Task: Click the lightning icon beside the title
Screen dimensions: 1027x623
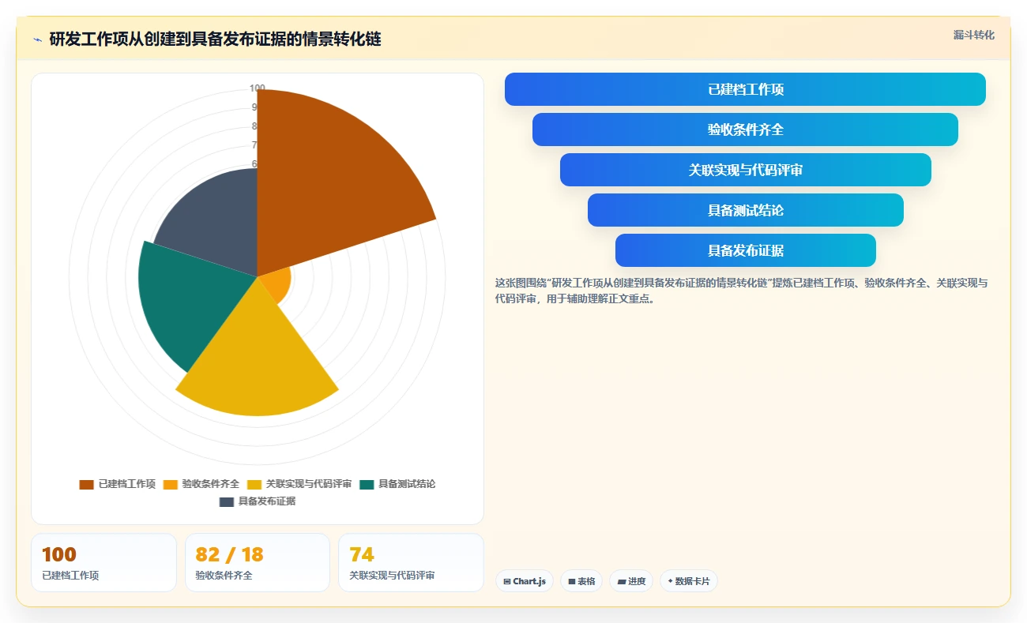Action: [x=37, y=39]
